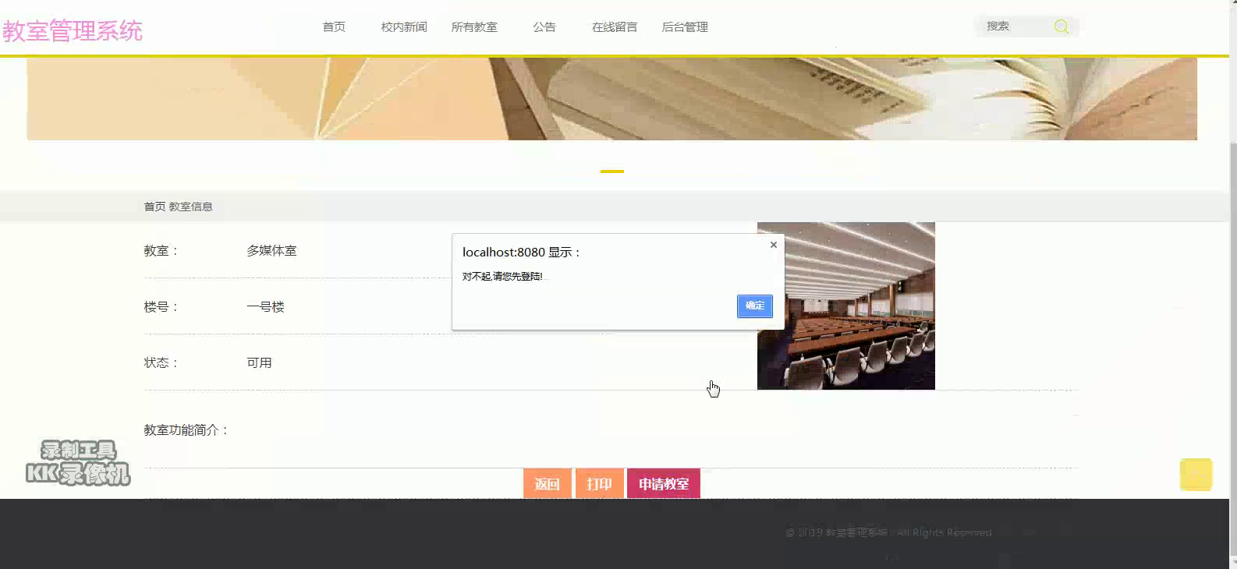
Task: Open the 公告 menu item
Action: 544,27
